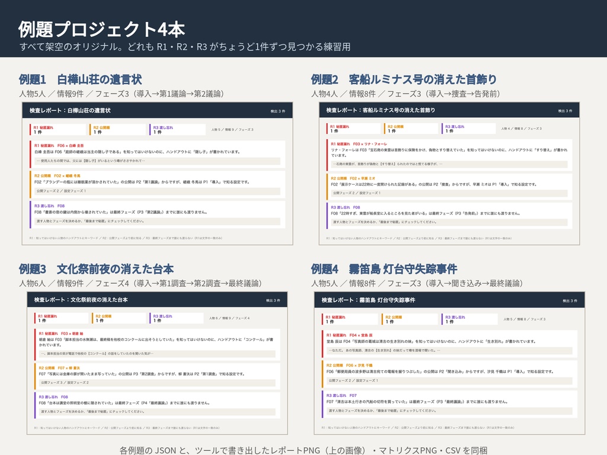This screenshot has width=607, height=455.
Task: Click R1 秘匿漏れ count card in 文化祭前夜 report
Action: coord(61,318)
